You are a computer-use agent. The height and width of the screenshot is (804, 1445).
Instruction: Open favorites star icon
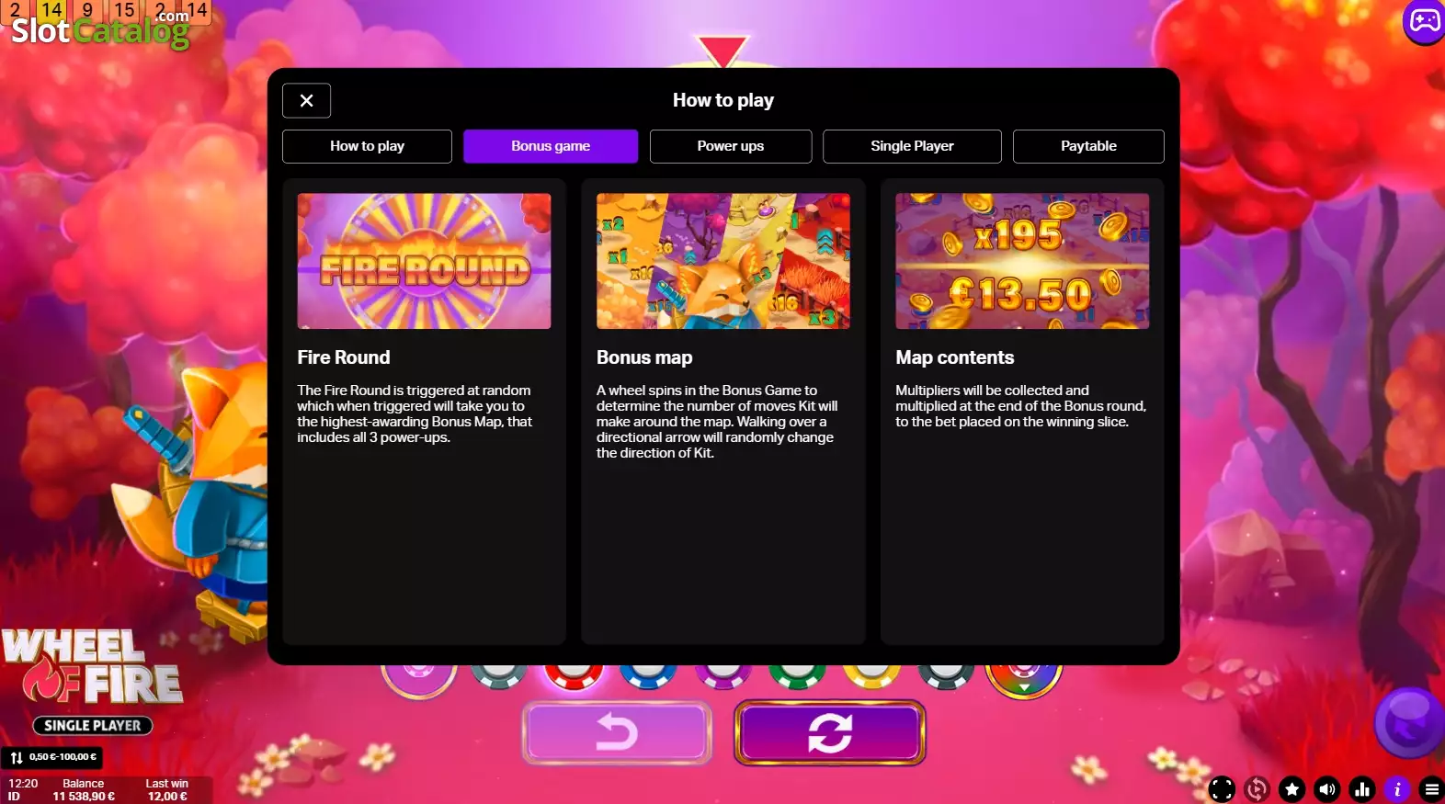(x=1292, y=788)
